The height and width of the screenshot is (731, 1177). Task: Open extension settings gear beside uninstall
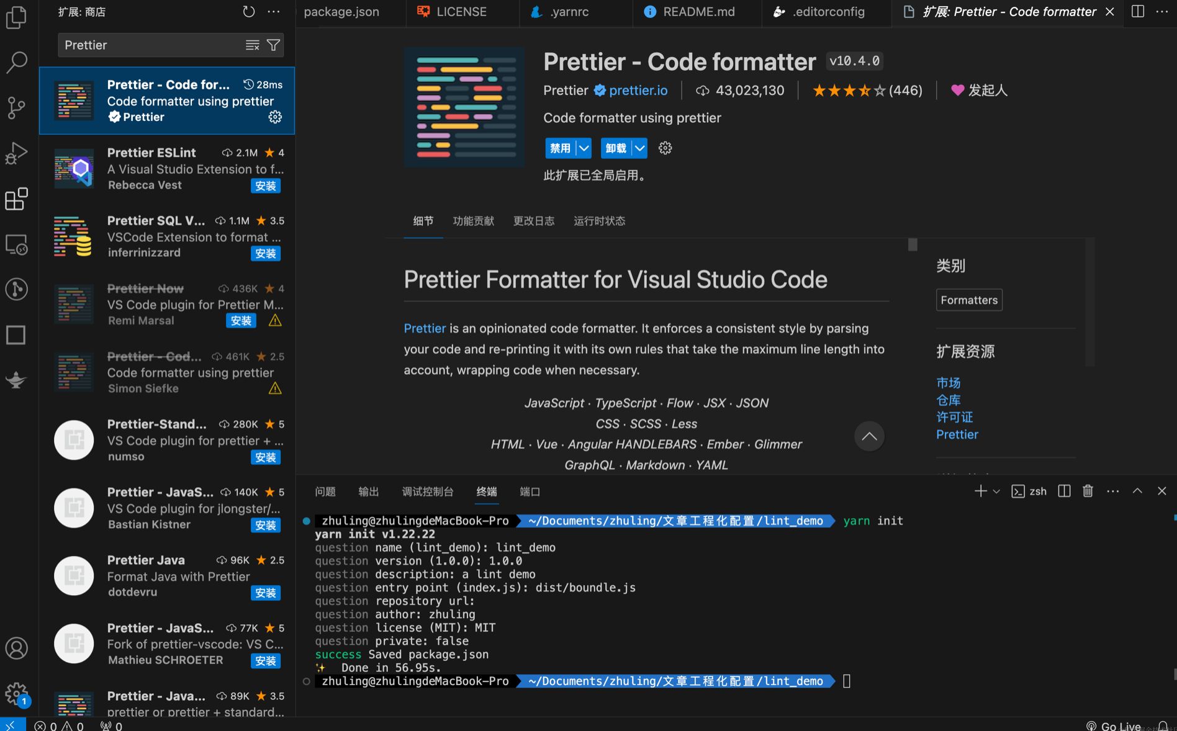coord(665,148)
